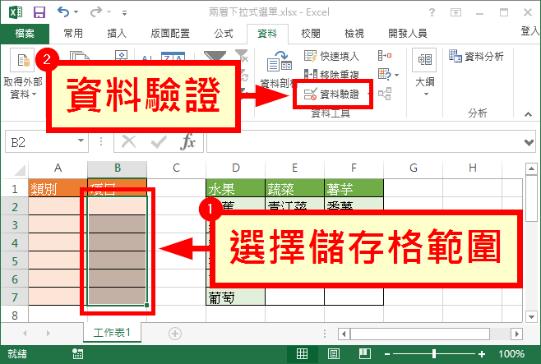Click the Save icon in quick access toolbar
The width and height of the screenshot is (541, 364).
pos(39,12)
